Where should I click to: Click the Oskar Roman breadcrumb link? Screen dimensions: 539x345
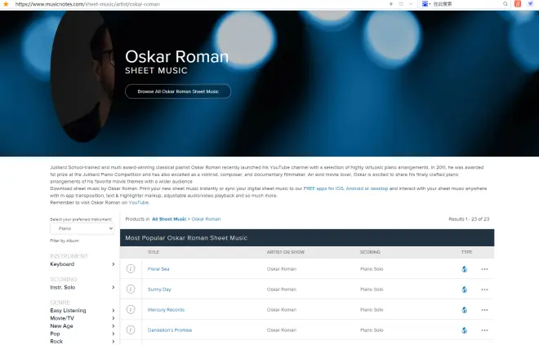pyautogui.click(x=206, y=219)
